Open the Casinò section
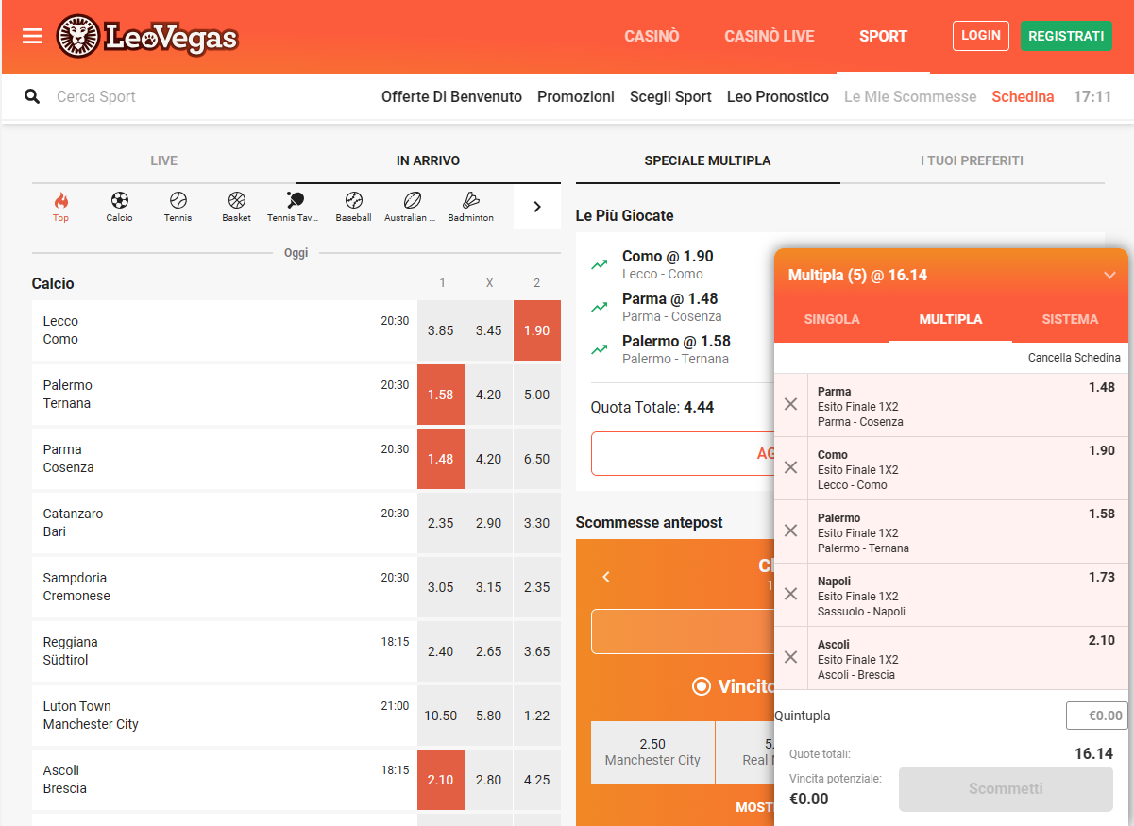This screenshot has width=1134, height=826. [x=652, y=36]
